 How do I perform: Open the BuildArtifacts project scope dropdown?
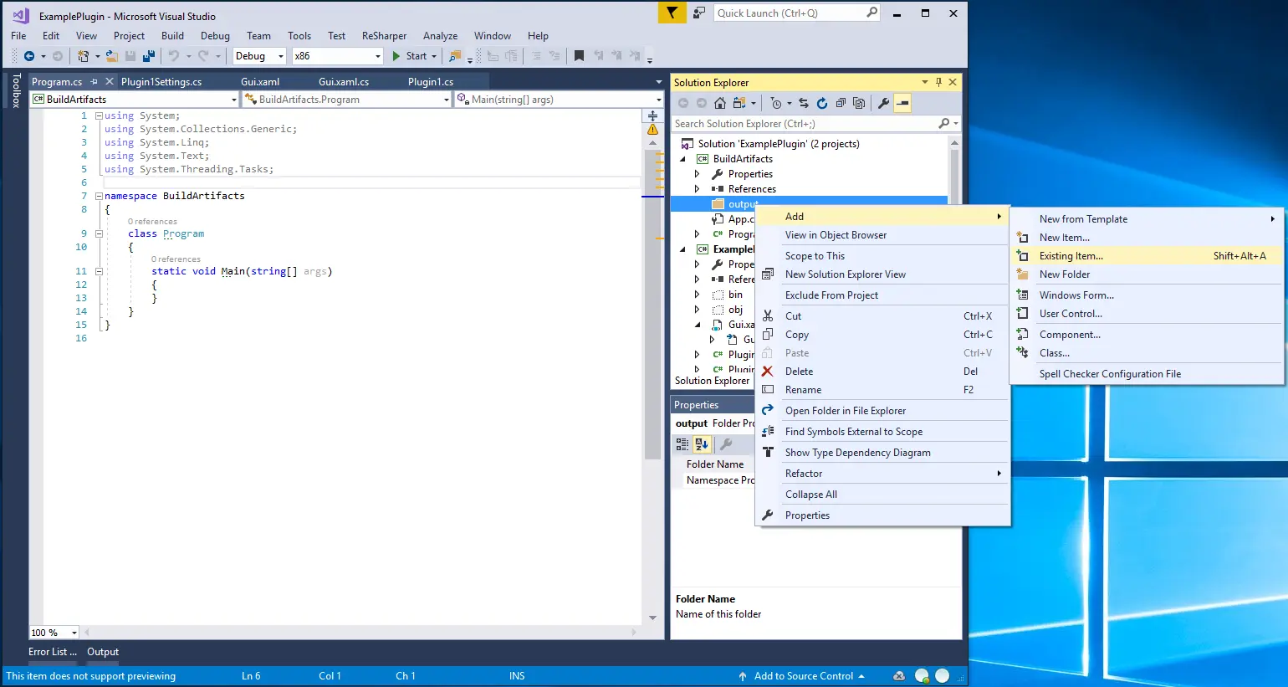click(234, 100)
